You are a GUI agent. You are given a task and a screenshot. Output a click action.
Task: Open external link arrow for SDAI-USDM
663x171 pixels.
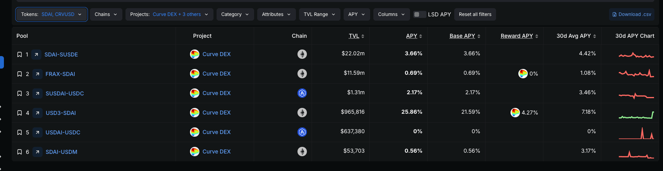(38, 152)
